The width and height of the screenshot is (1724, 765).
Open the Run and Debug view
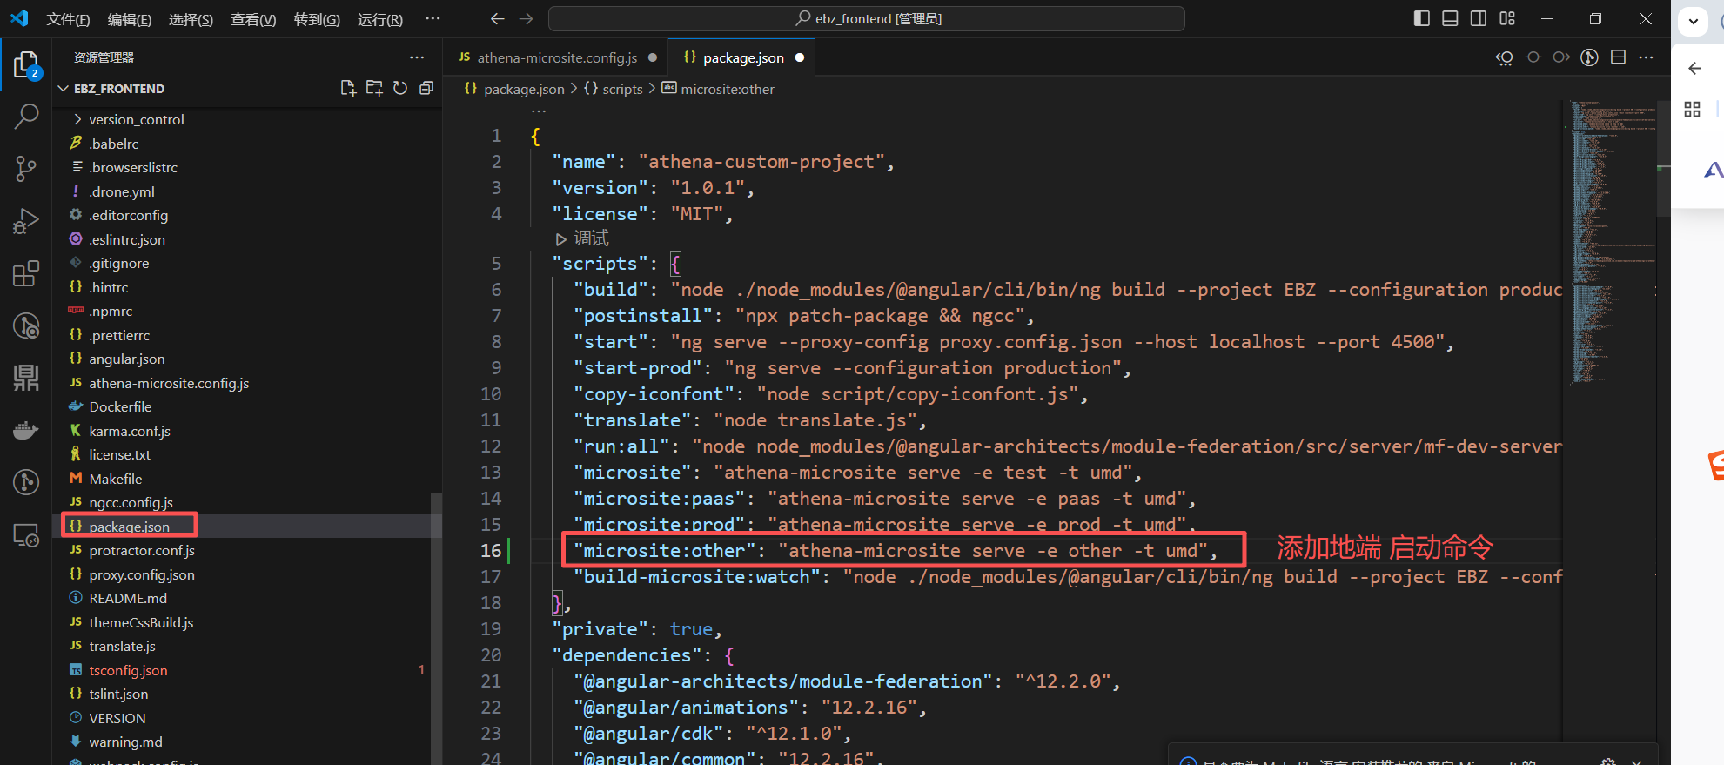point(26,221)
